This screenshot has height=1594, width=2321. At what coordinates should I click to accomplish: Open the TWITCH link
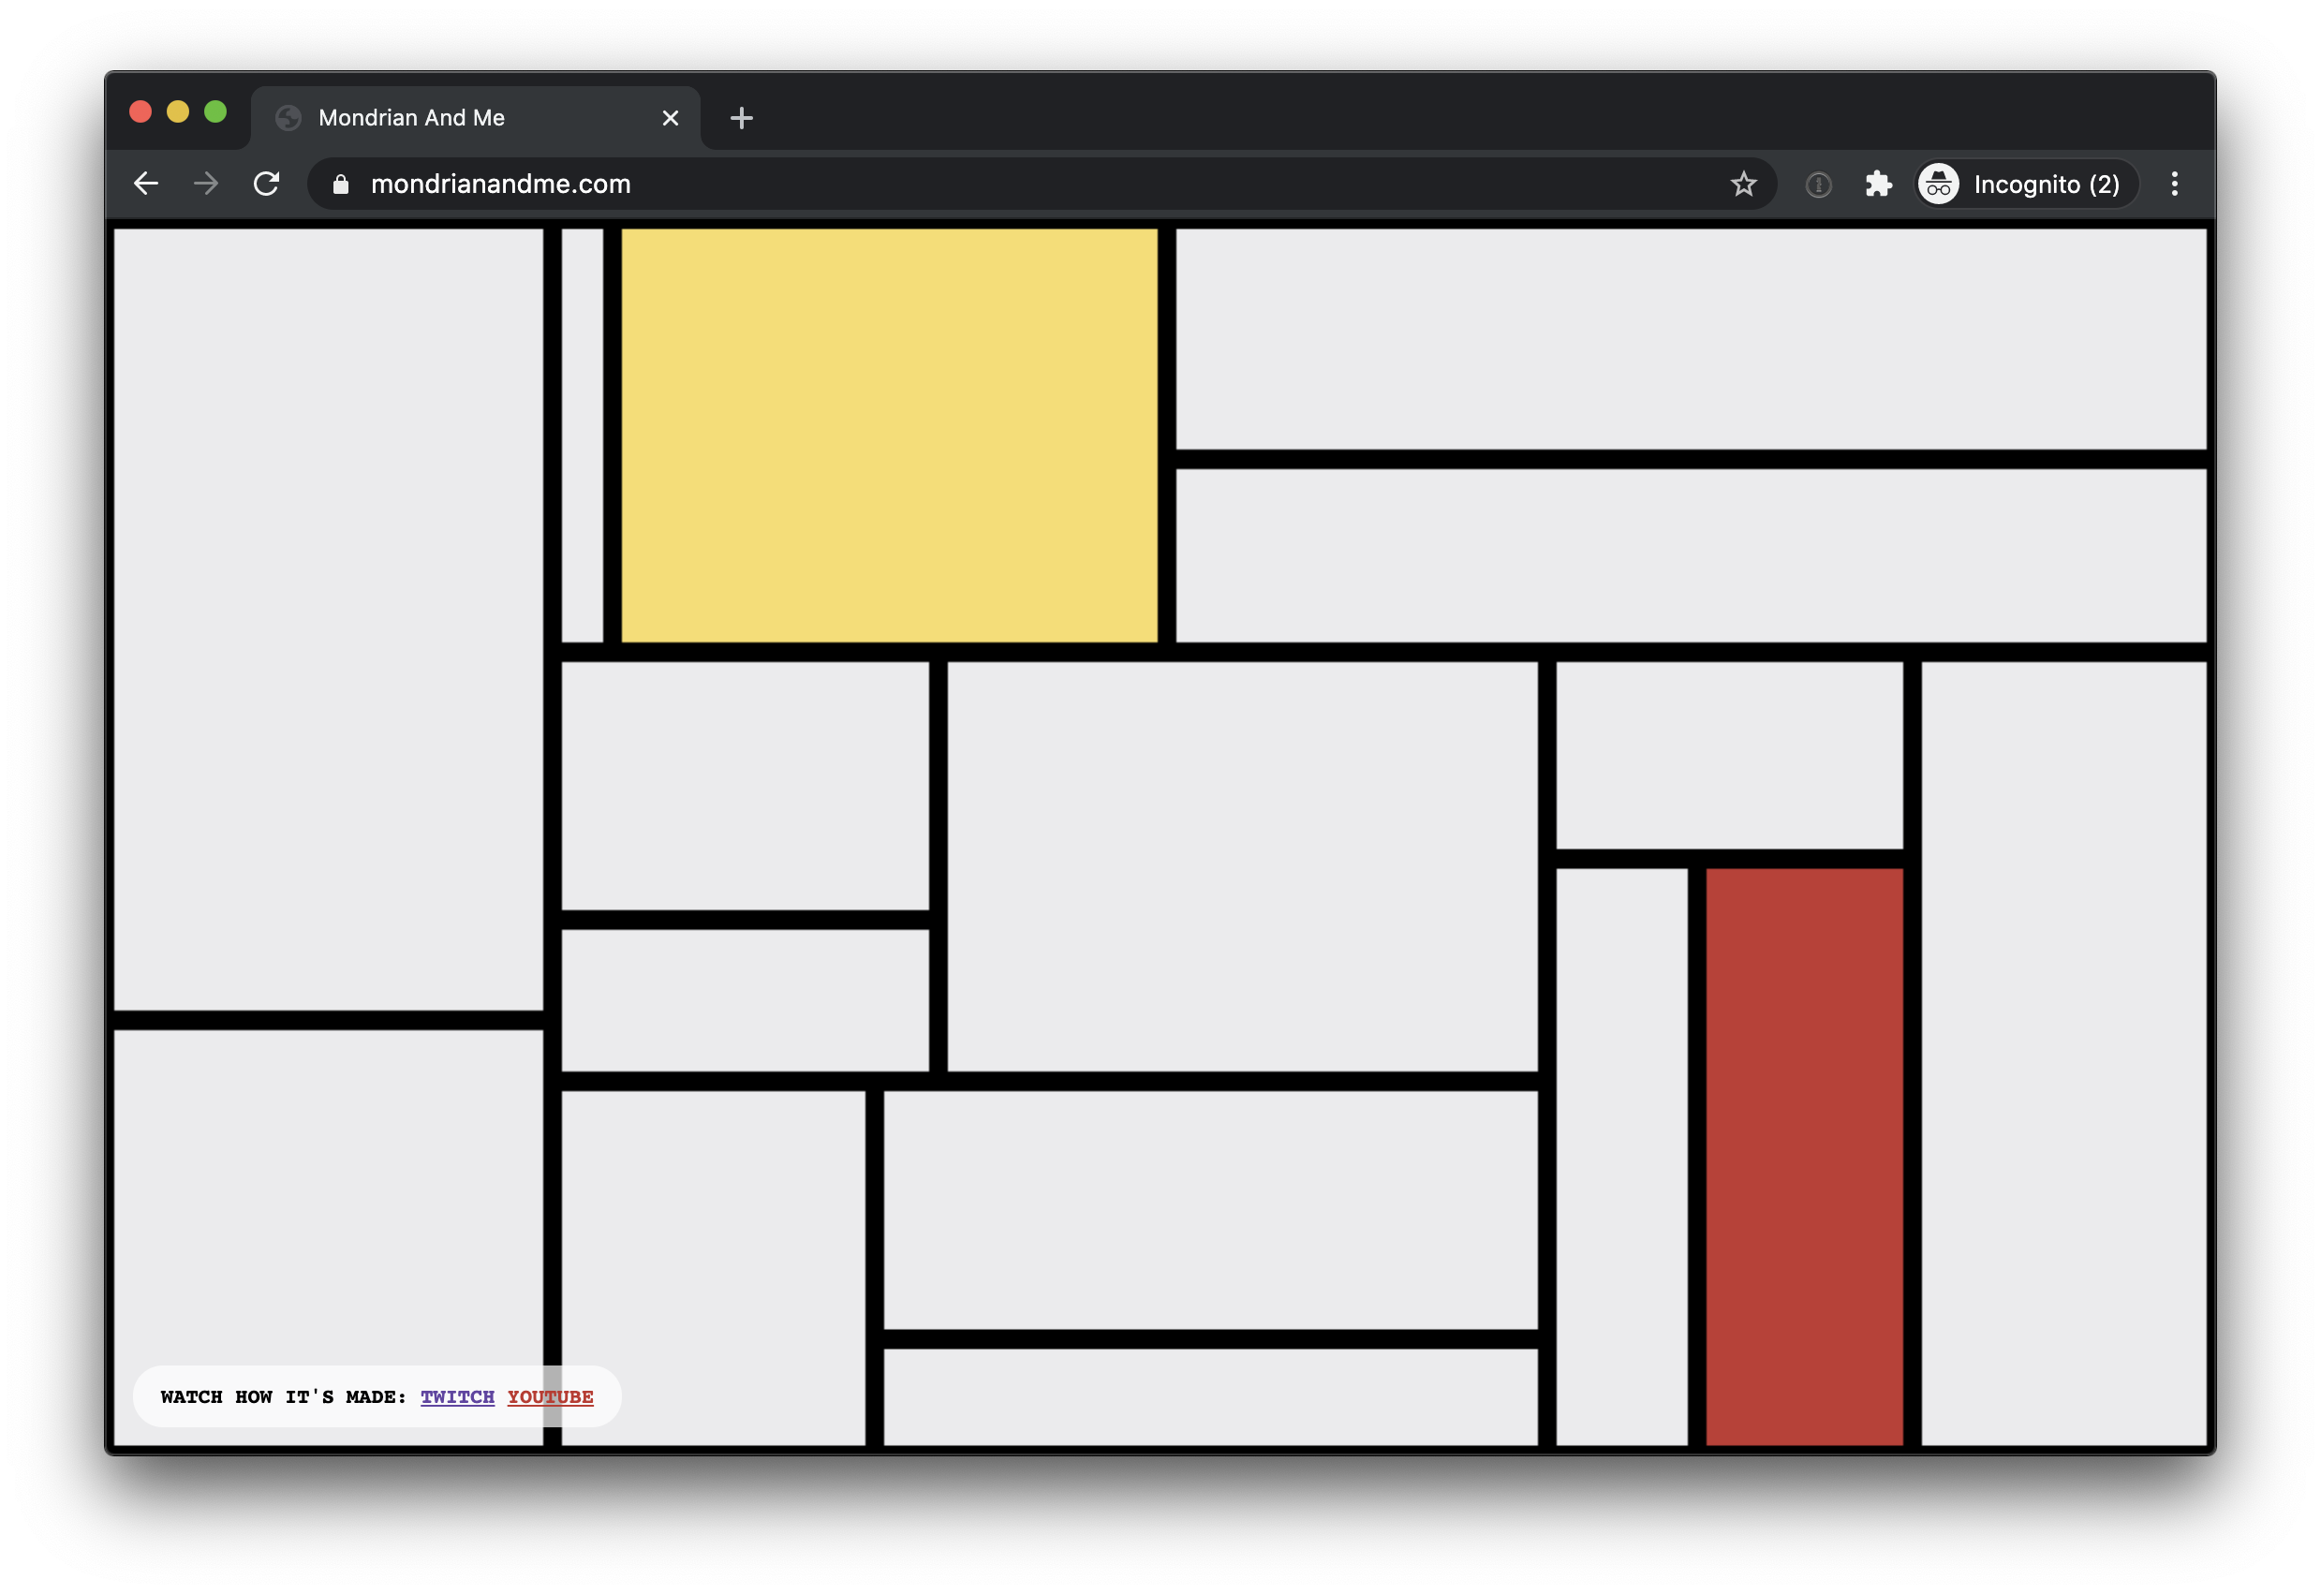457,1397
